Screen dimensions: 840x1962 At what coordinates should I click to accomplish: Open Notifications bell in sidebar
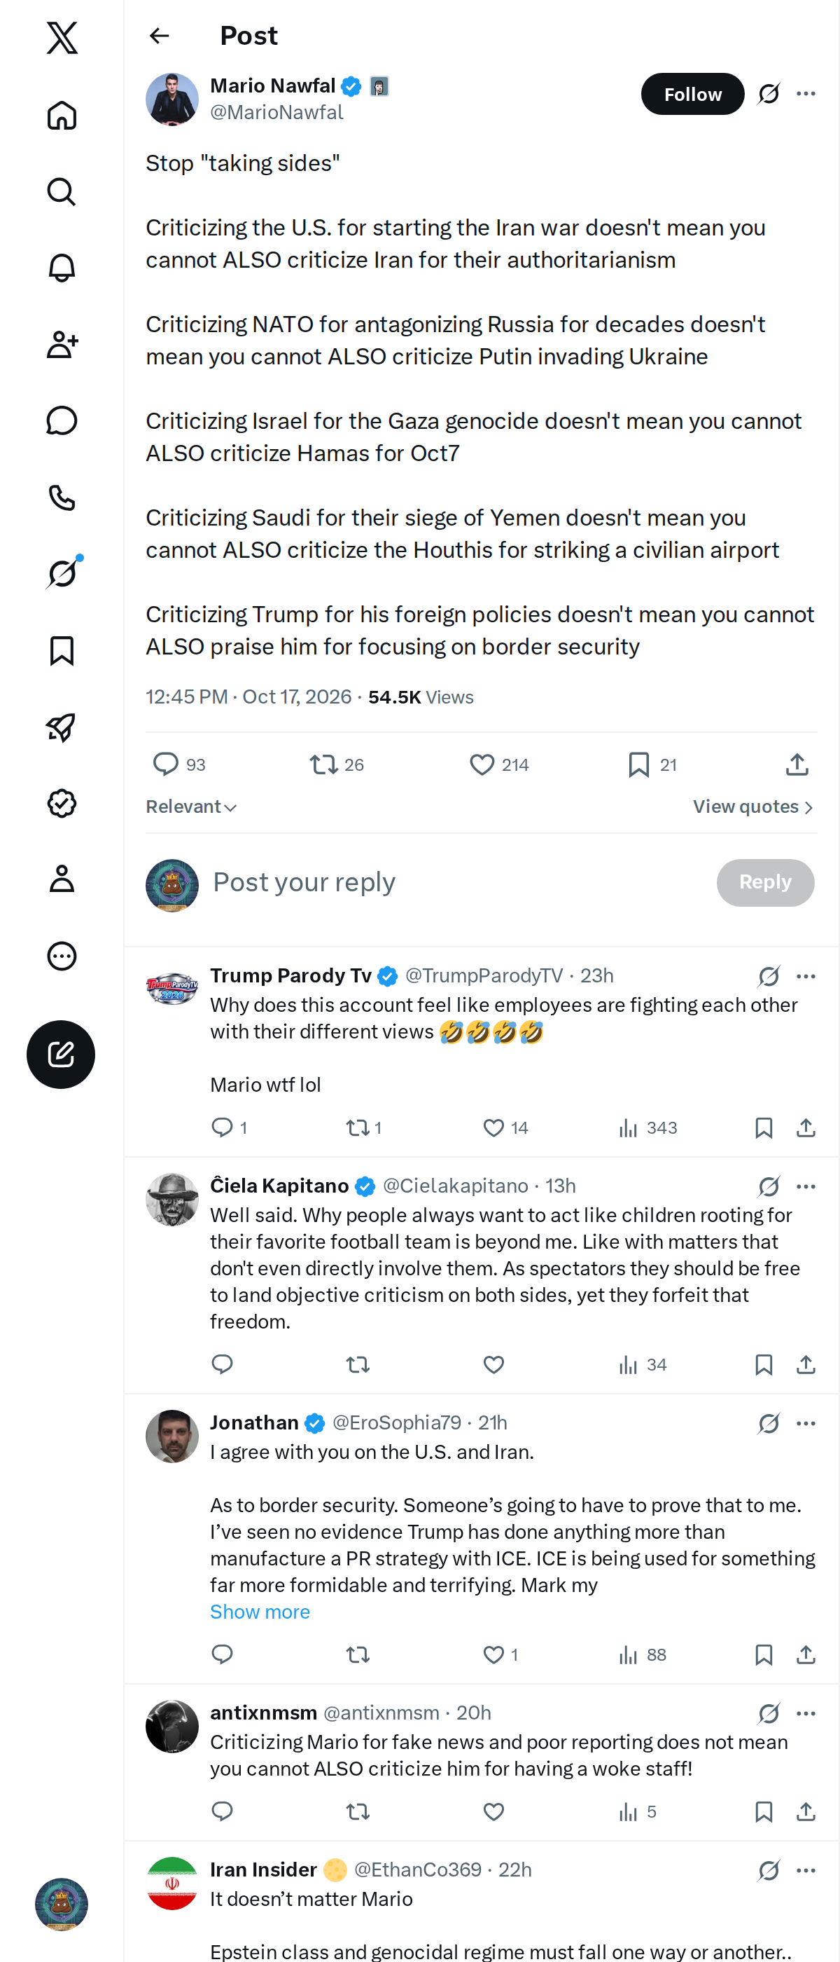62,268
